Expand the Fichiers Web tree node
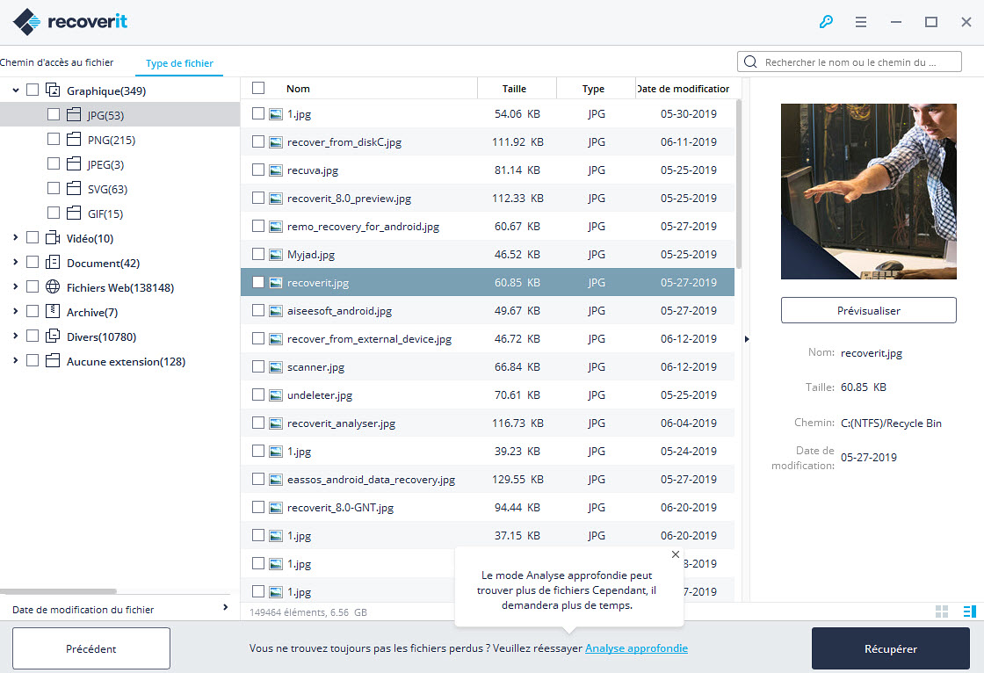Viewport: 984px width, 673px height. click(16, 286)
